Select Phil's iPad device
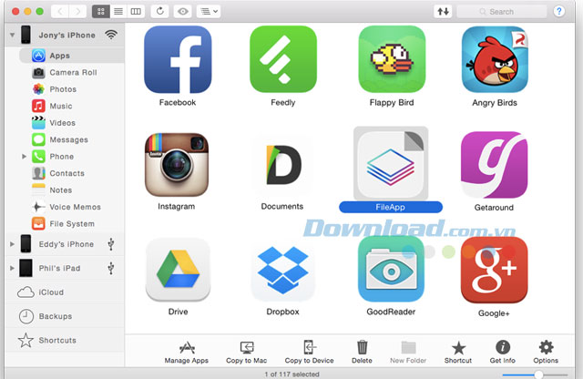Viewport: 583px width, 379px height. tap(65, 268)
